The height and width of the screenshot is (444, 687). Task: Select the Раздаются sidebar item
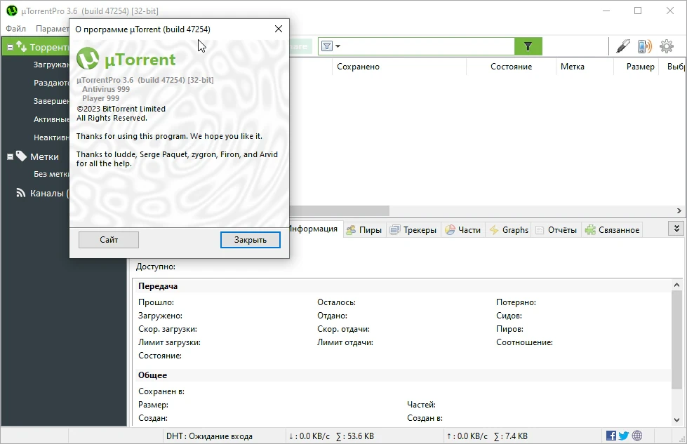coord(51,83)
